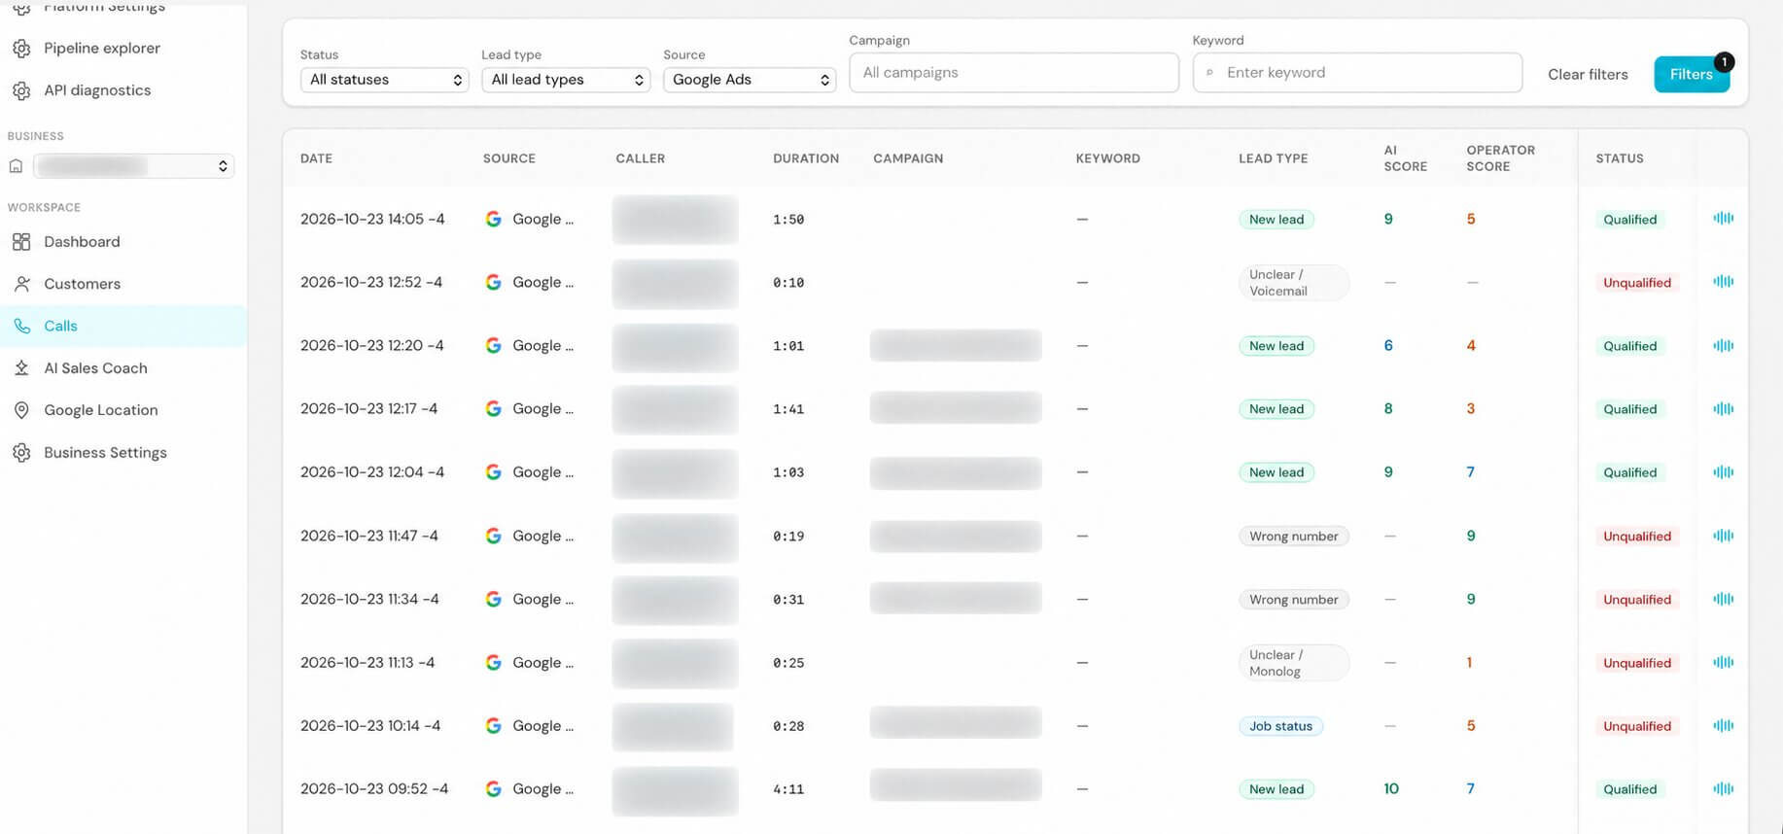Open AI Sales Coach icon
Image resolution: width=1783 pixels, height=834 pixels.
click(x=21, y=368)
